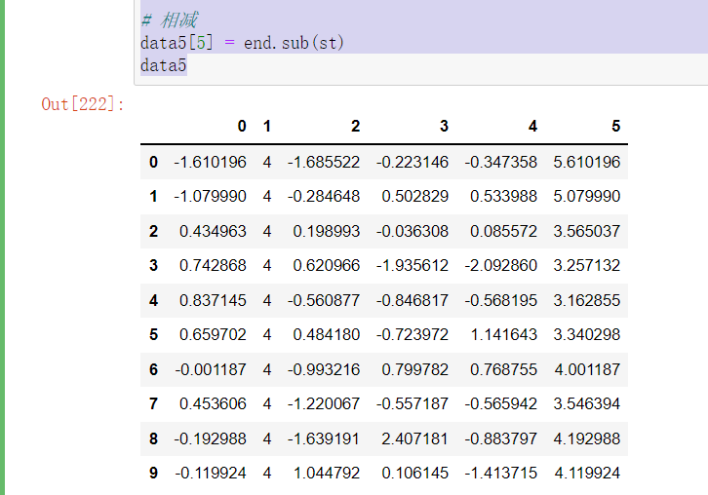Screen dimensions: 708x495
Task: Select cell value -1.220067
Action: (324, 403)
